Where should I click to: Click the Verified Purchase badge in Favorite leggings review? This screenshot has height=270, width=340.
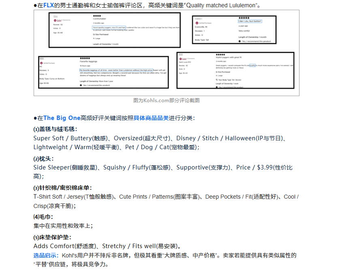point(46,63)
